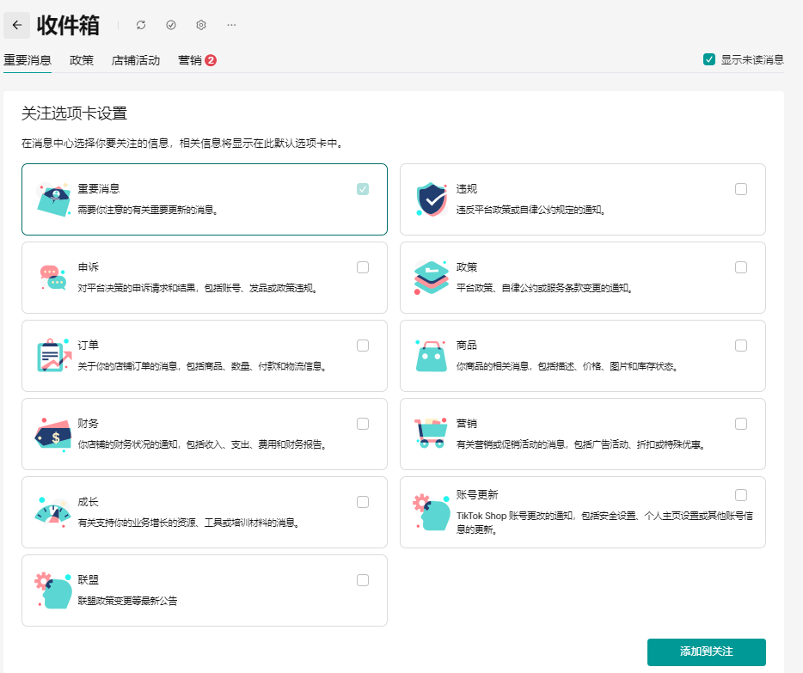Screen dimensions: 803x673
Task: Check the 违规 category checkbox
Action: [x=741, y=189]
